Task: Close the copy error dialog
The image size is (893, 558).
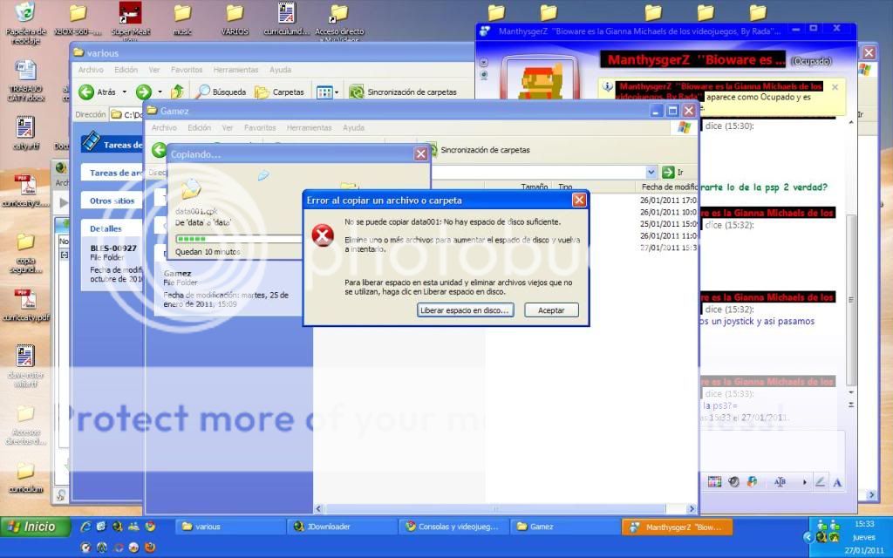Action: (579, 200)
